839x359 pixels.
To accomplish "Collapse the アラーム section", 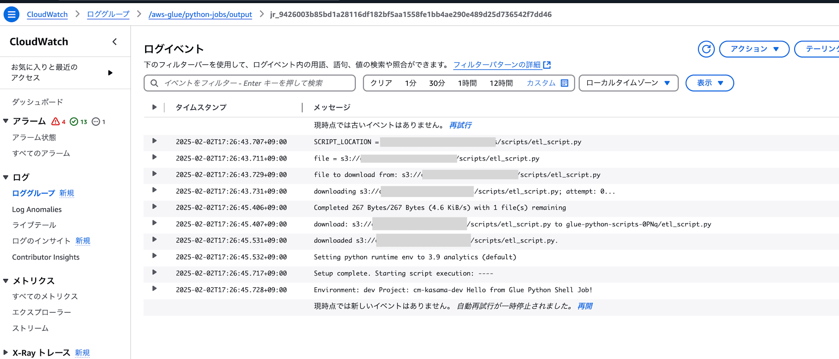I will point(5,121).
